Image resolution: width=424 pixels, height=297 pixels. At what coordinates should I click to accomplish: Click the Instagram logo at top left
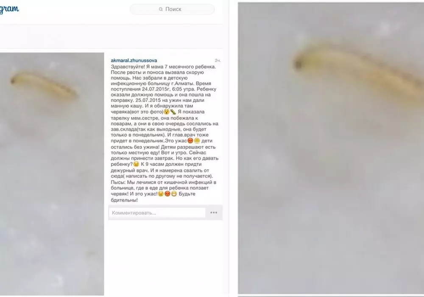9,9
